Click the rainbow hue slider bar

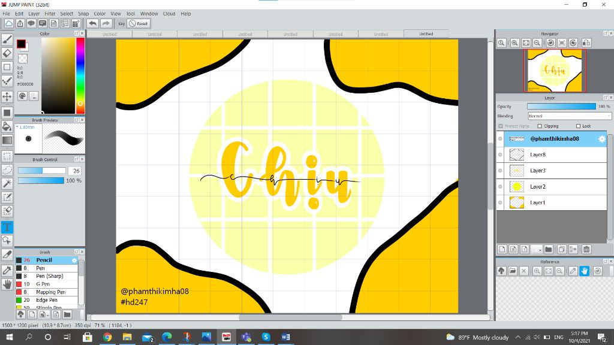click(x=80, y=76)
